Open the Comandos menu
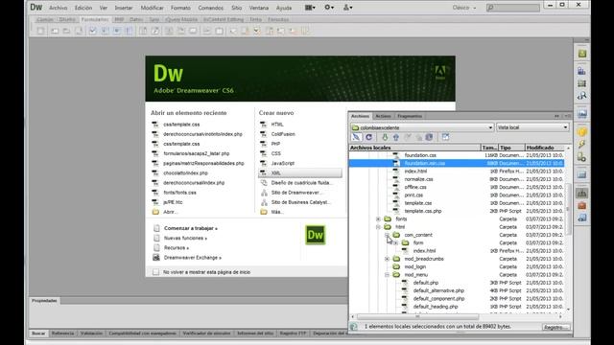The image size is (614, 345). (211, 8)
